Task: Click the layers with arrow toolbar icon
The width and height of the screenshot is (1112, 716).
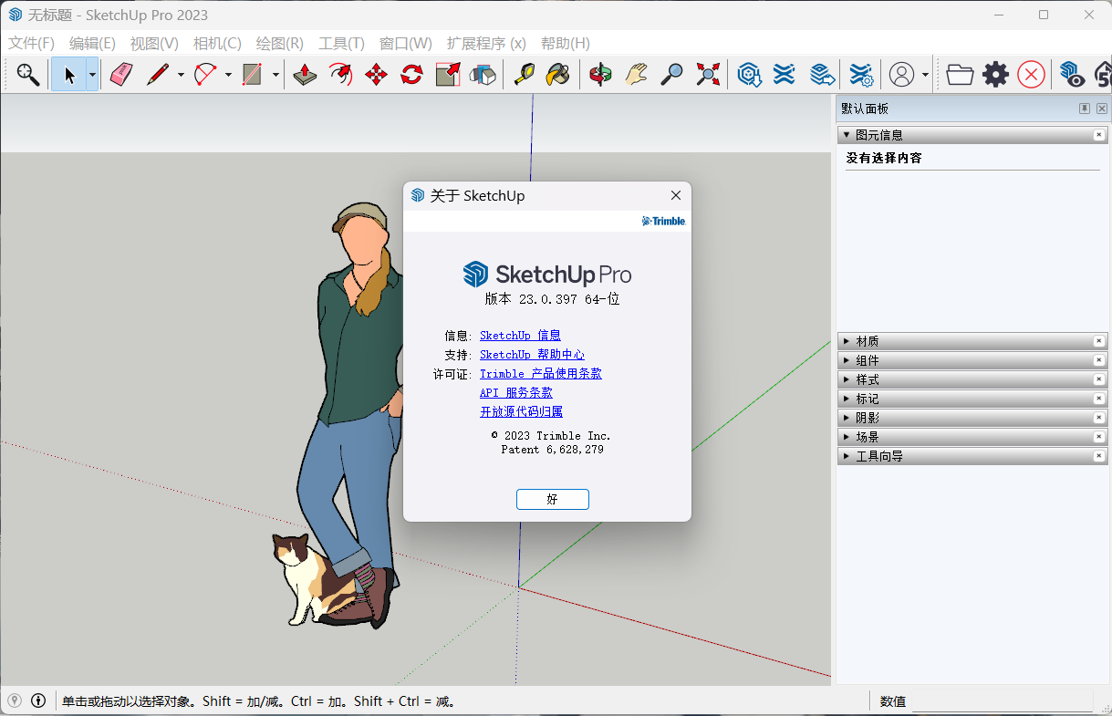Action: (x=822, y=74)
